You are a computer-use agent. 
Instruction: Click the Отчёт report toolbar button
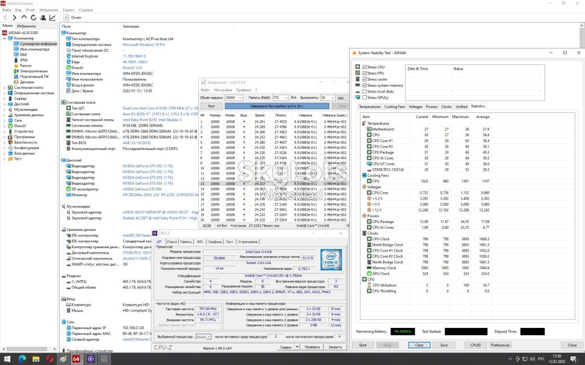[x=73, y=18]
